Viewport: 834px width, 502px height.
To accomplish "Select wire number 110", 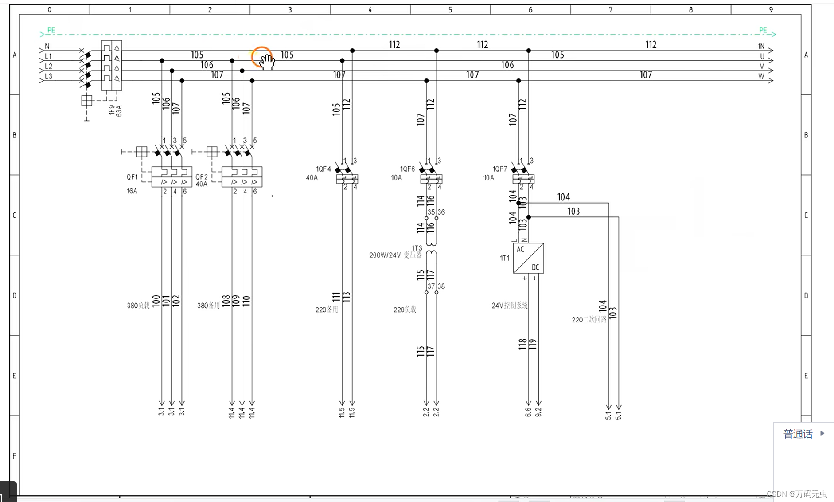I will [x=246, y=301].
